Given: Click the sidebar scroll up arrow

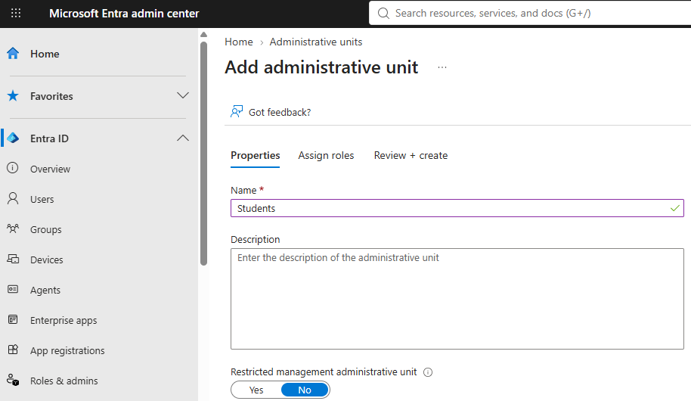Looking at the screenshot, I should pos(203,34).
